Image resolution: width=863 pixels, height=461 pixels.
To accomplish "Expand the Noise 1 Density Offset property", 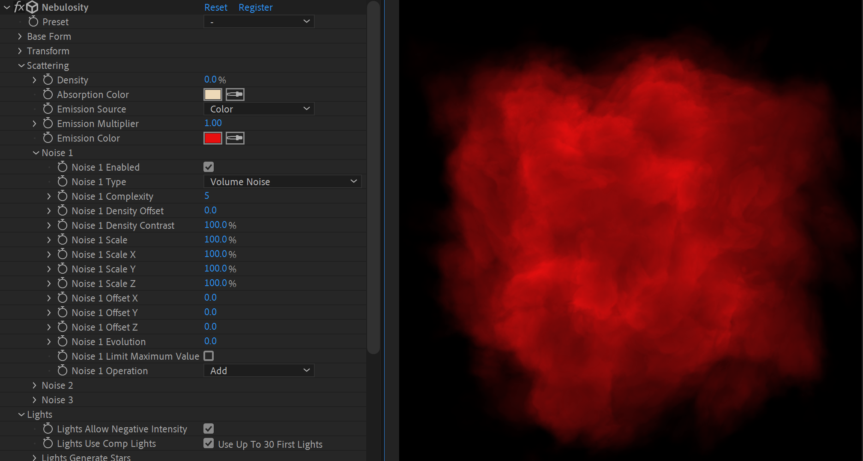I will pos(49,211).
